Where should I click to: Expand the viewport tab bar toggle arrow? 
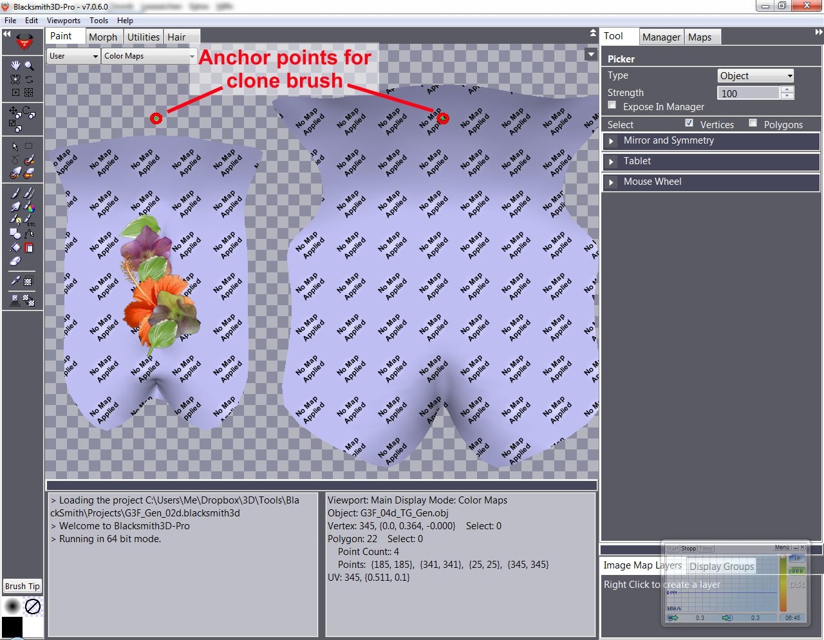coord(593,33)
